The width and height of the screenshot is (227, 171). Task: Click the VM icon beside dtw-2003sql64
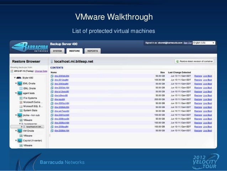pos(52,84)
